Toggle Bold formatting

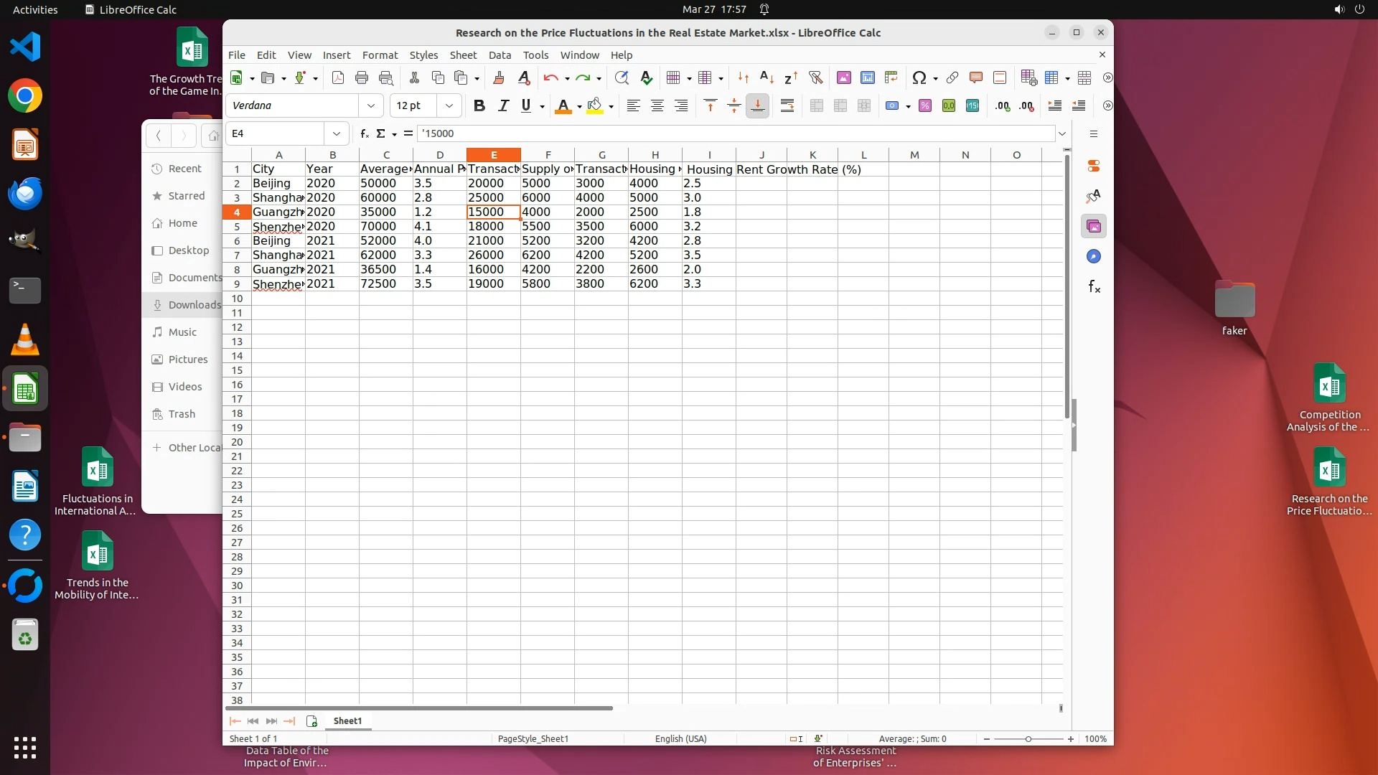pos(479,105)
